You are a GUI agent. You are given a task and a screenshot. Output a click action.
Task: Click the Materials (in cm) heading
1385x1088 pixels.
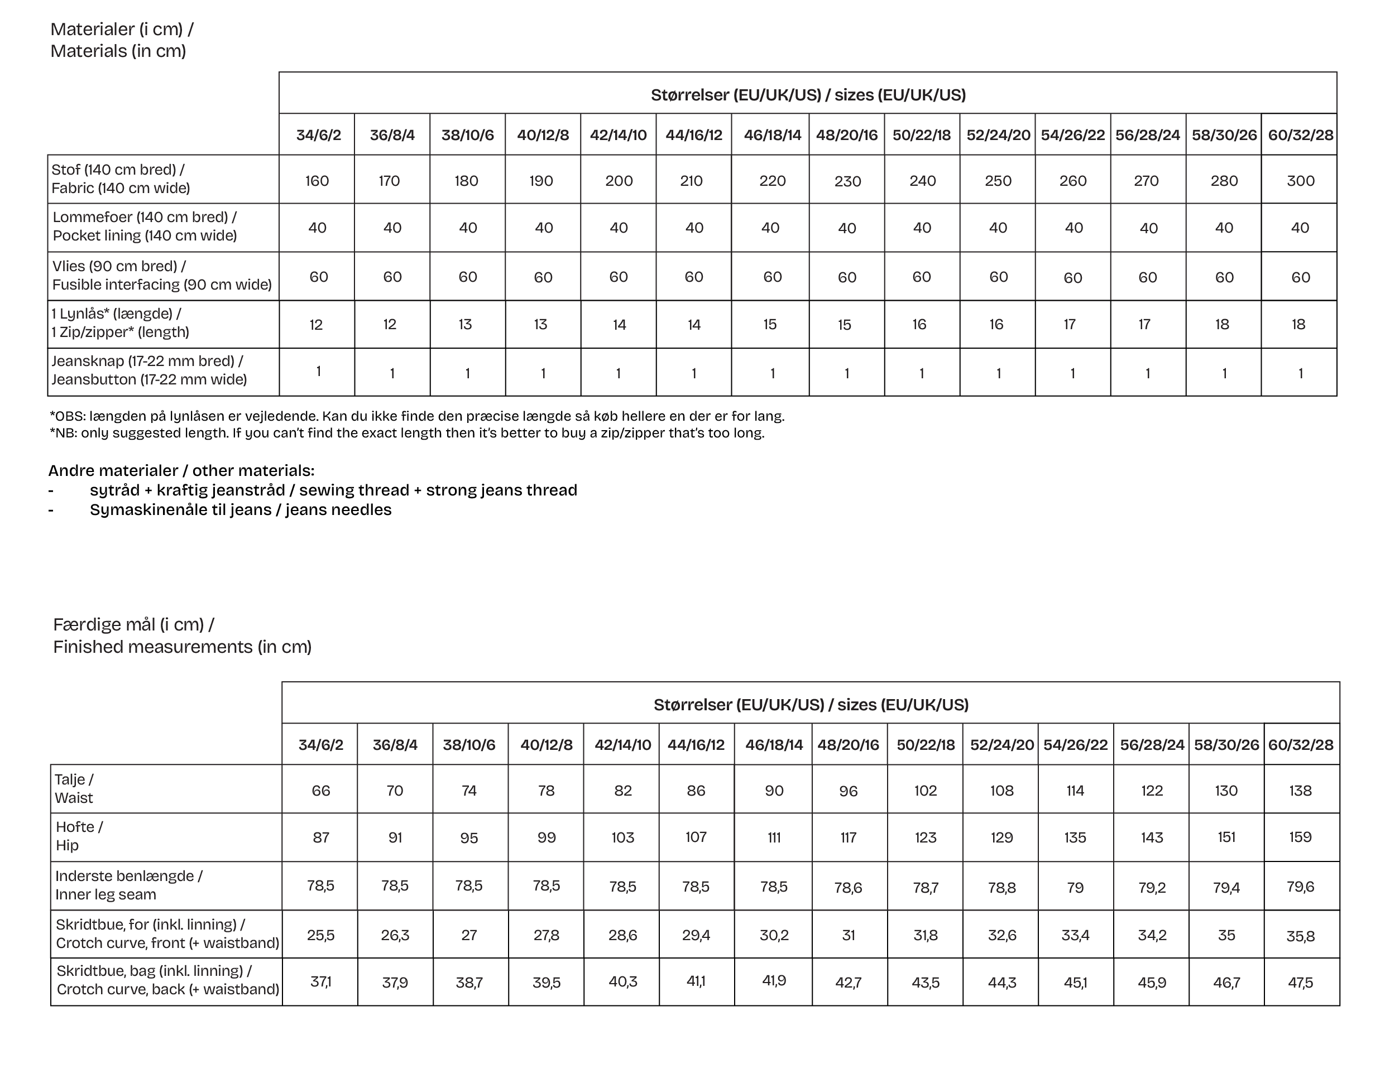click(x=118, y=51)
